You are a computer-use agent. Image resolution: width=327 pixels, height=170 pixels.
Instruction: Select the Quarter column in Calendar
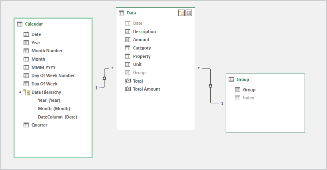[39, 125]
